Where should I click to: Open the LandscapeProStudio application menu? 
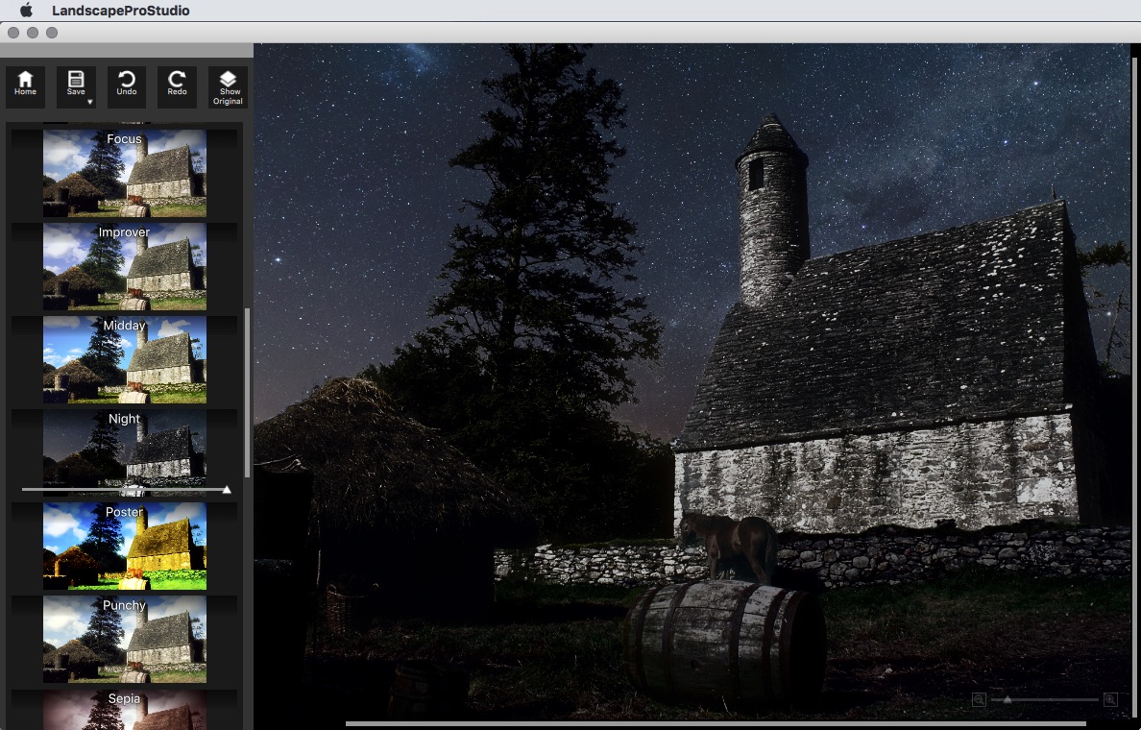point(120,11)
